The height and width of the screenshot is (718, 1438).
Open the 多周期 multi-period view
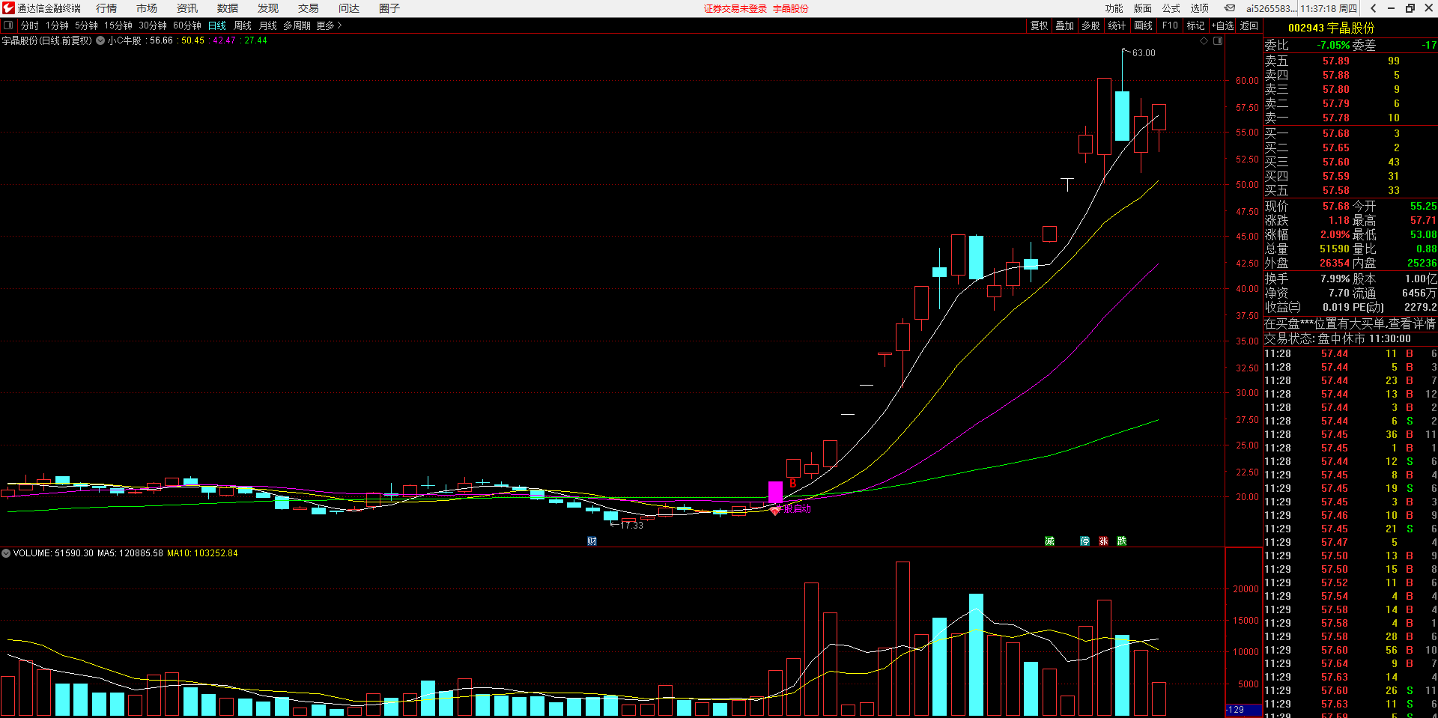[x=297, y=25]
